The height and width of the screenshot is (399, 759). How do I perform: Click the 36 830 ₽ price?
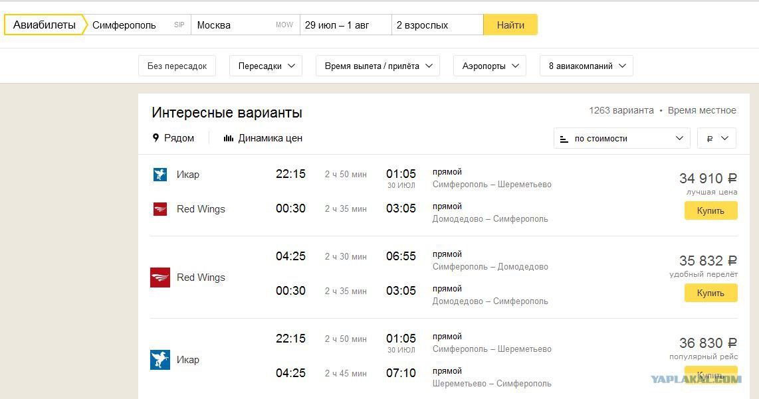tap(708, 343)
